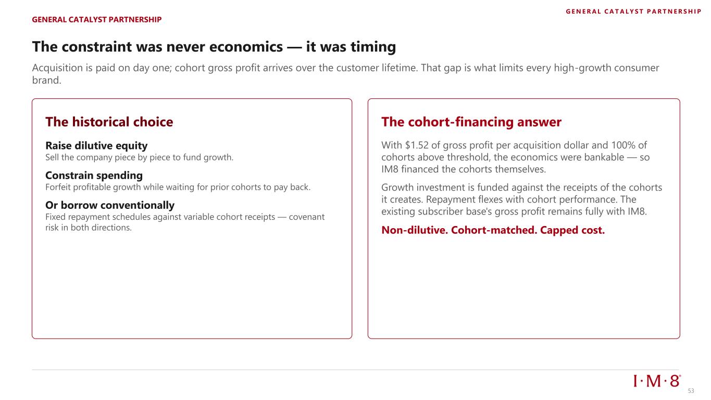711x400 pixels.
Task: Select the 'The historical choice' heading
Action: (109, 122)
